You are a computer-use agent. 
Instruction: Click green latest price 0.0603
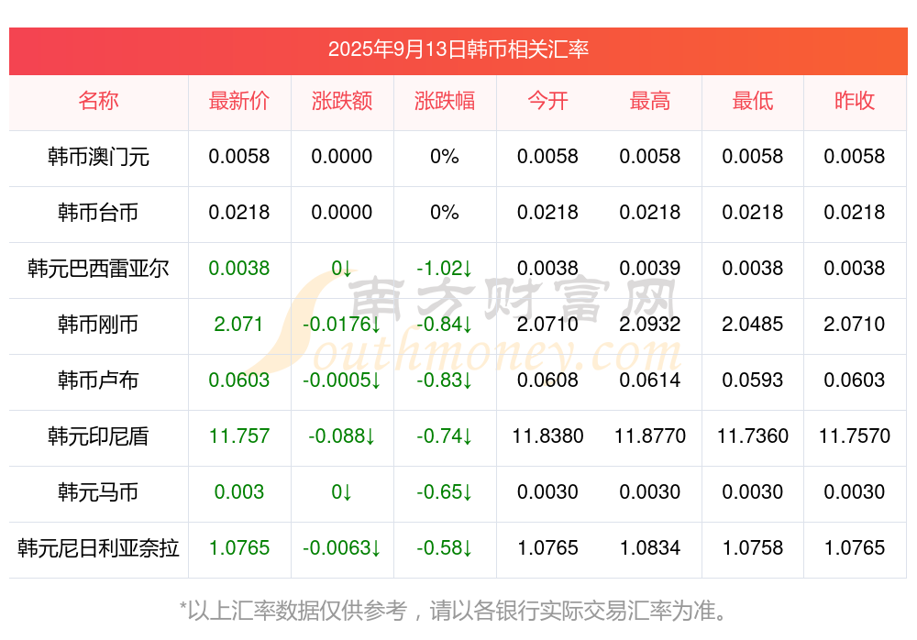[x=239, y=381]
